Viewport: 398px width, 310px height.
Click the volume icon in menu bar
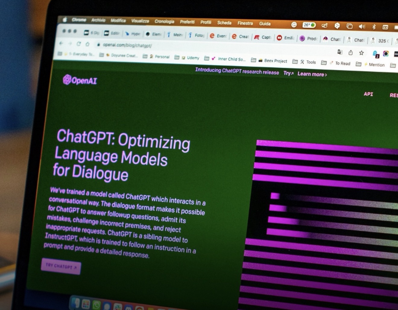point(362,26)
